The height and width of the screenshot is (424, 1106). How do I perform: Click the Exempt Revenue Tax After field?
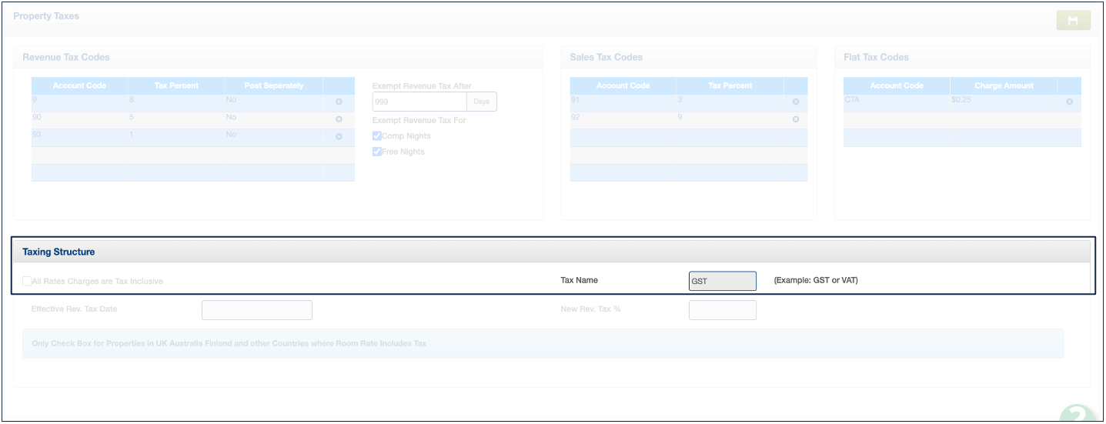point(419,102)
